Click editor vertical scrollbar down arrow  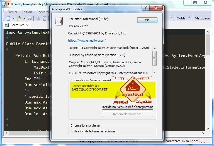click(208, 129)
